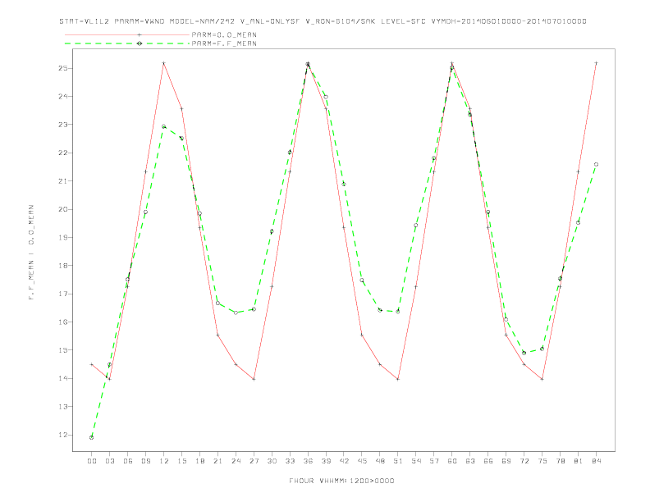Click x-axis hour label 03

(x=109, y=461)
